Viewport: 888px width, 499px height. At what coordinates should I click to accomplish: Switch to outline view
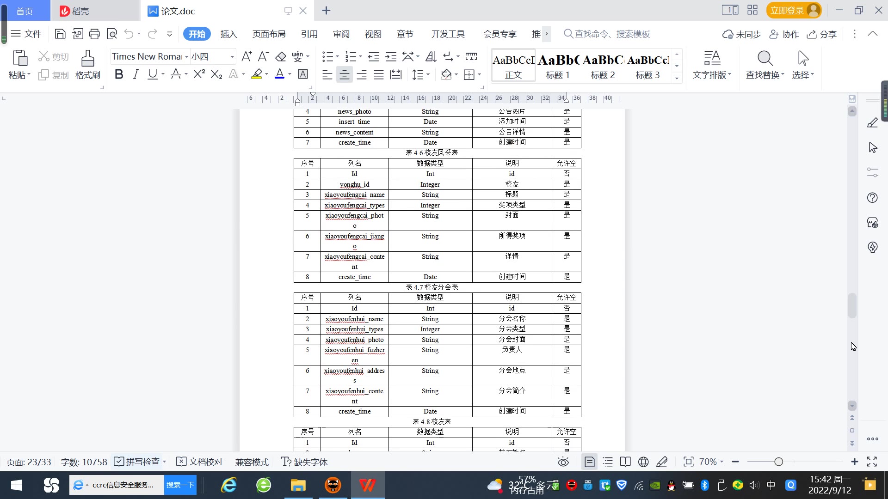coord(608,462)
